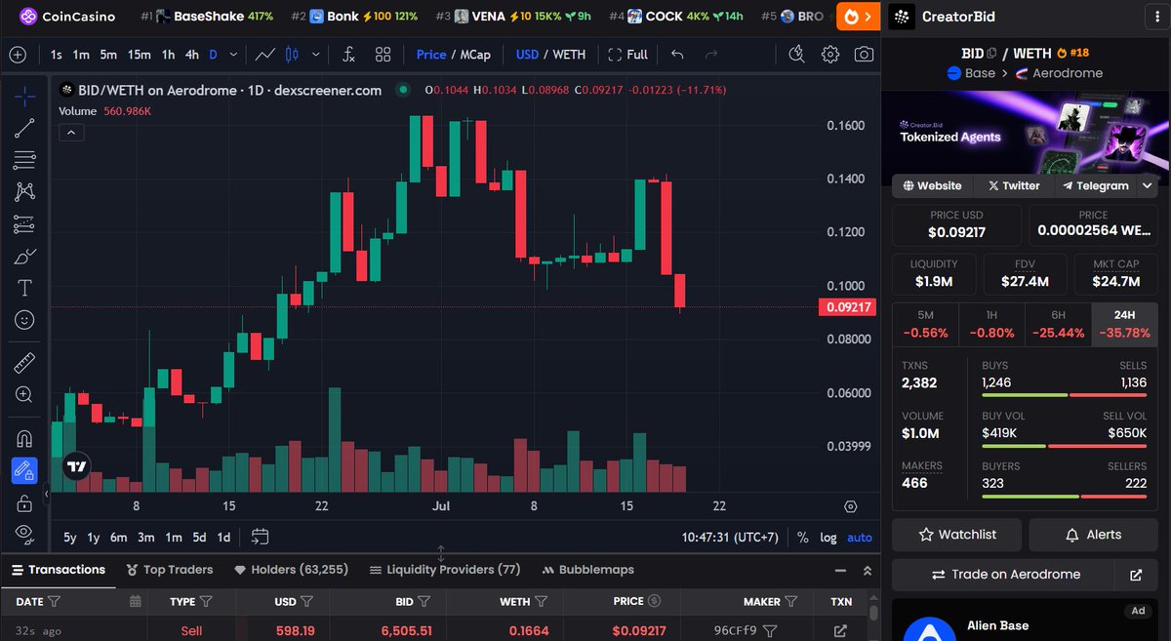
Task: Open chart settings gear in top toolbar
Action: (x=830, y=55)
